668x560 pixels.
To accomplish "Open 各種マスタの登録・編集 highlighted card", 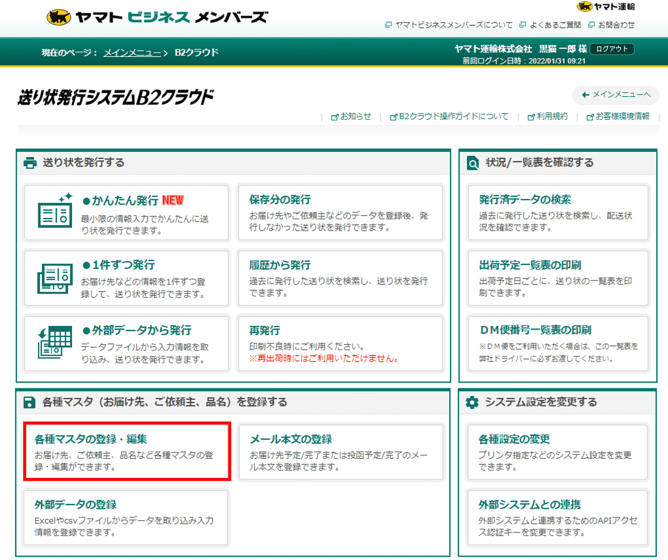I will pyautogui.click(x=125, y=452).
